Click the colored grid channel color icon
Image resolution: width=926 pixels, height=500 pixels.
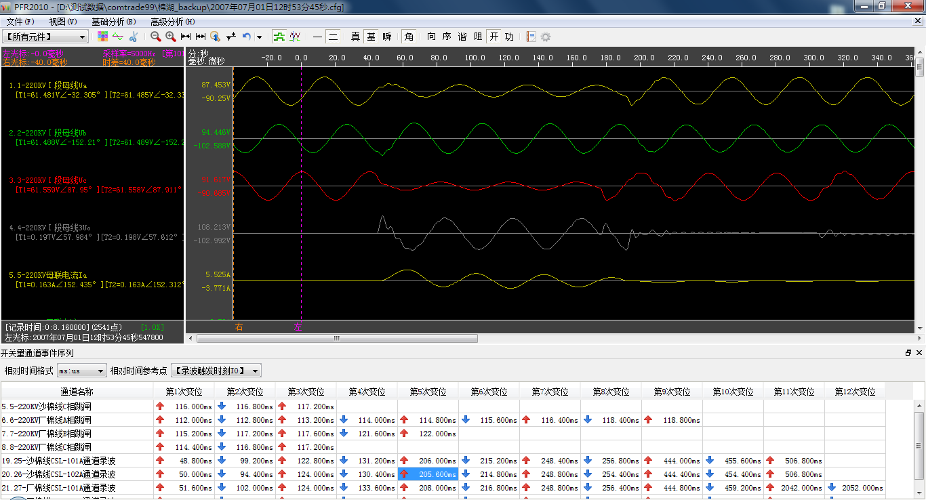(103, 37)
